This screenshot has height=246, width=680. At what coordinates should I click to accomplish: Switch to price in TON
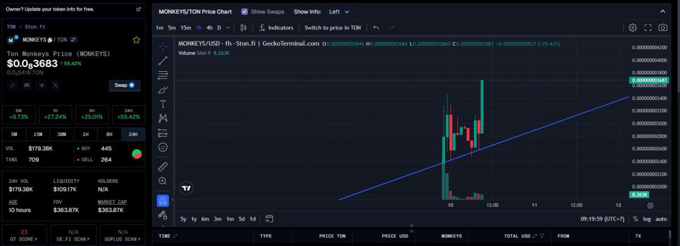coord(333,27)
